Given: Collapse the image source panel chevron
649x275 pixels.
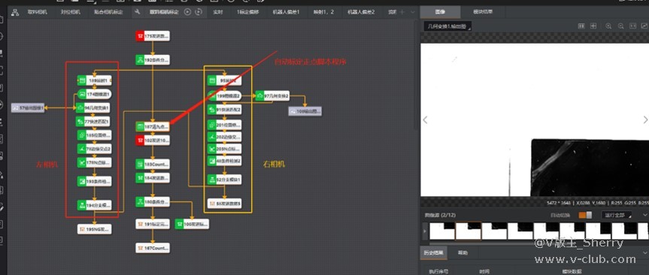Looking at the screenshot, I should [644, 215].
